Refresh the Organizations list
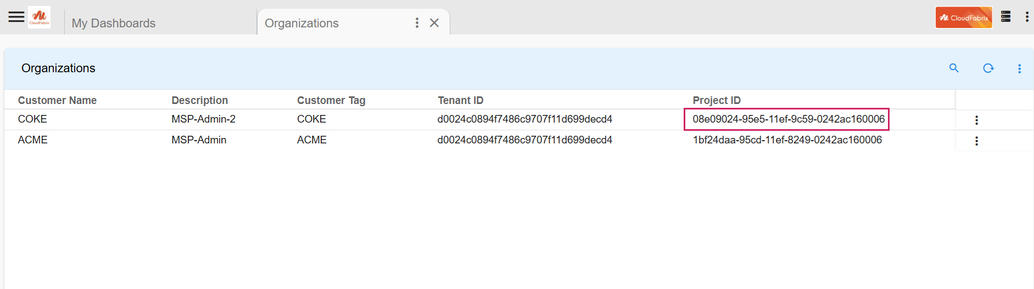1034x289 pixels. [x=988, y=68]
